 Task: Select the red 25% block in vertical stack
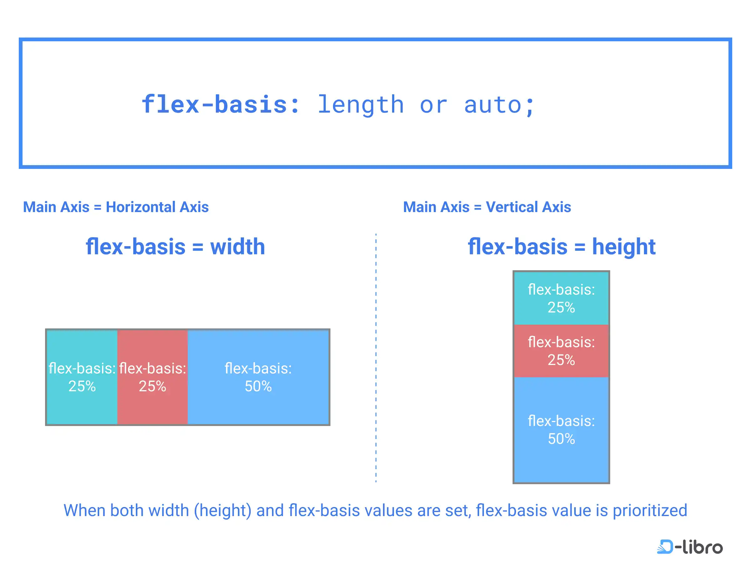(561, 351)
